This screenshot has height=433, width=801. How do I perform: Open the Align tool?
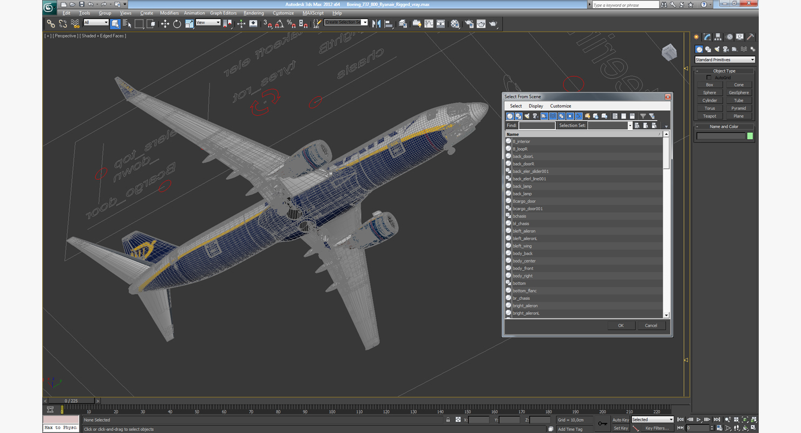pyautogui.click(x=389, y=24)
